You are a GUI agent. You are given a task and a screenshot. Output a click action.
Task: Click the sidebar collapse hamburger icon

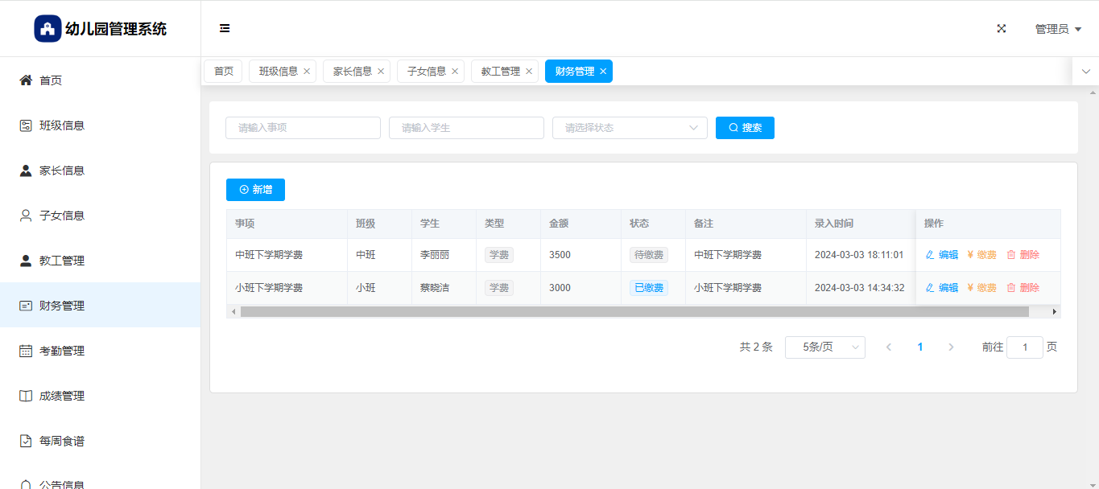coord(225,28)
